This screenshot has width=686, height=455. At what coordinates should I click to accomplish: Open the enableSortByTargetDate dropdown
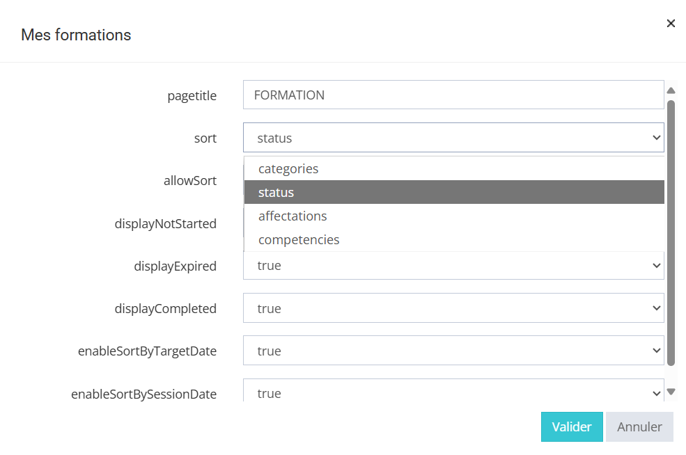point(453,351)
